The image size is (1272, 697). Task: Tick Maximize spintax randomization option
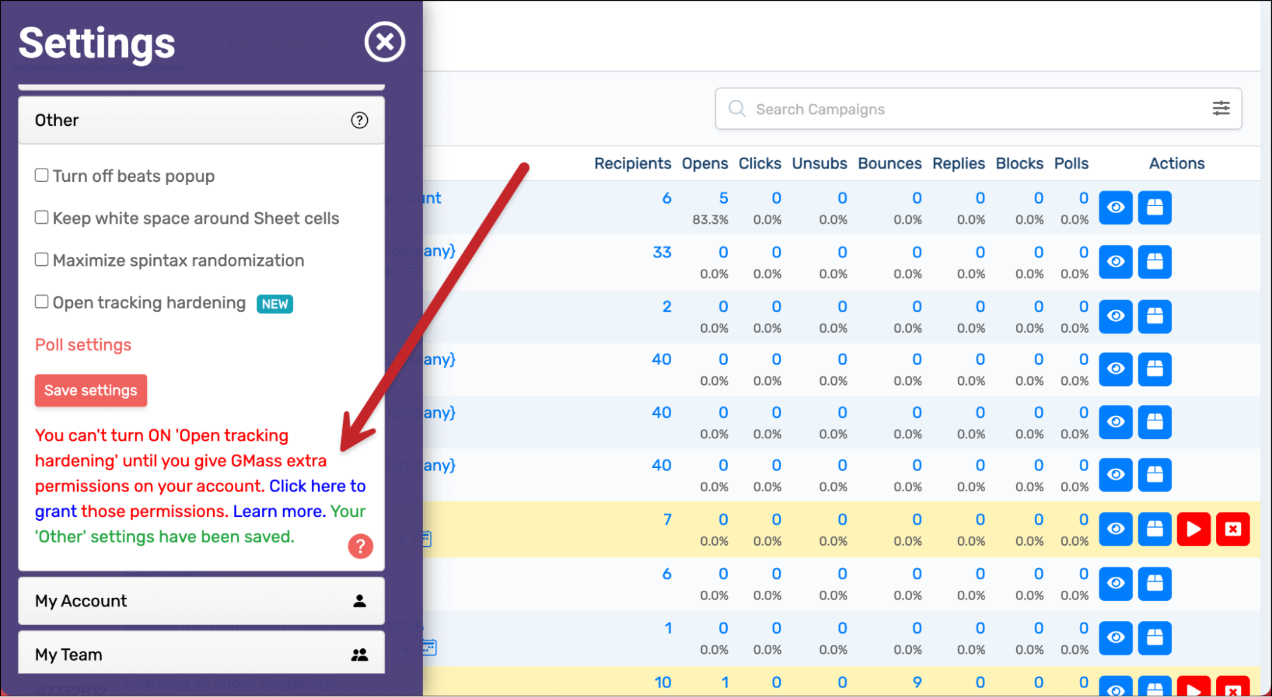point(42,259)
